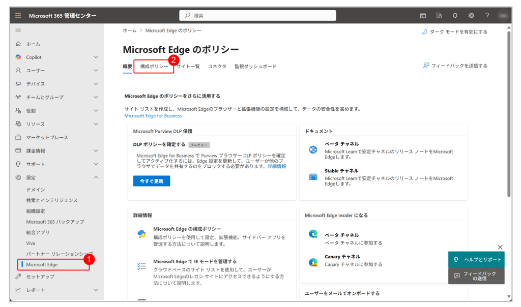
Task: Open the settings gear in top bar
Action: click(x=471, y=16)
